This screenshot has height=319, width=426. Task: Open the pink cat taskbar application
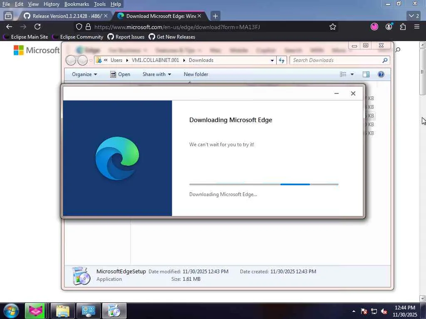[x=35, y=311]
